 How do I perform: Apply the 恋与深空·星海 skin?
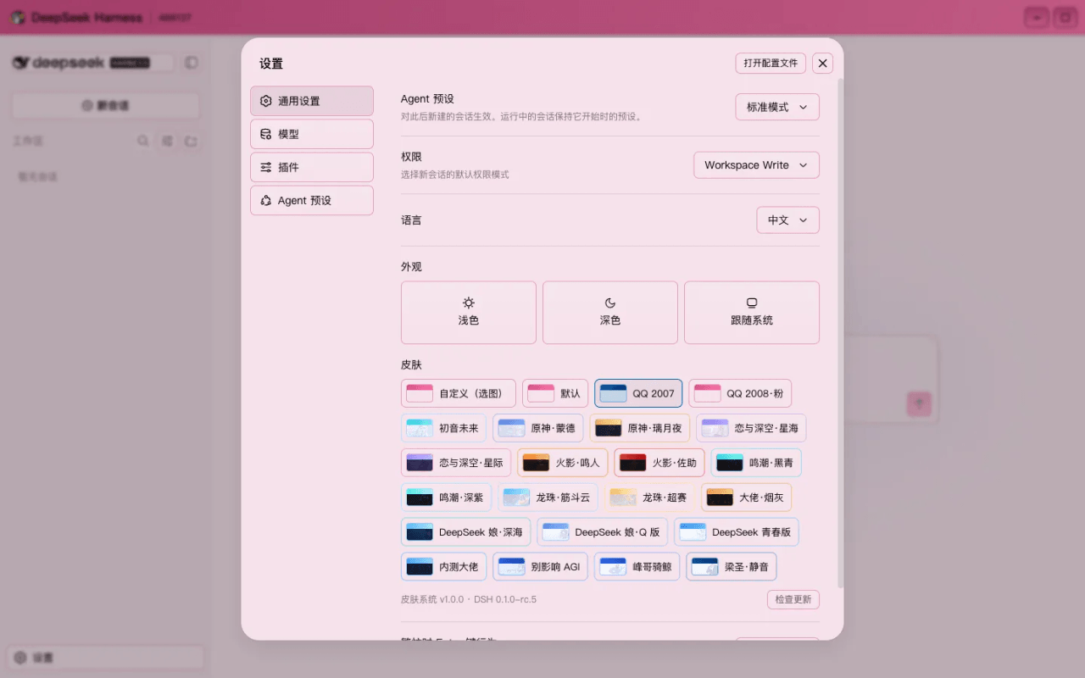pos(751,428)
